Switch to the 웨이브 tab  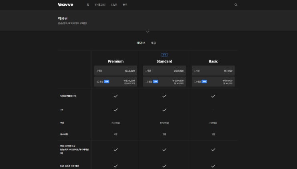pos(141,43)
